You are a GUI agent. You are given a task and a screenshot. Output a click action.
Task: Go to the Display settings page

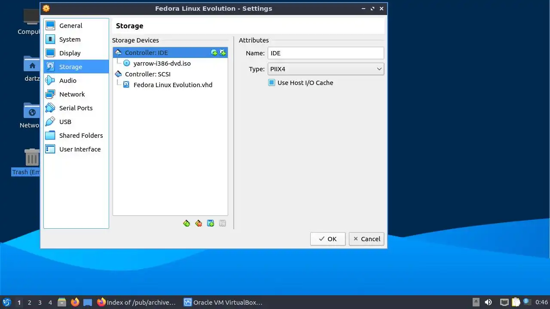click(x=76, y=53)
